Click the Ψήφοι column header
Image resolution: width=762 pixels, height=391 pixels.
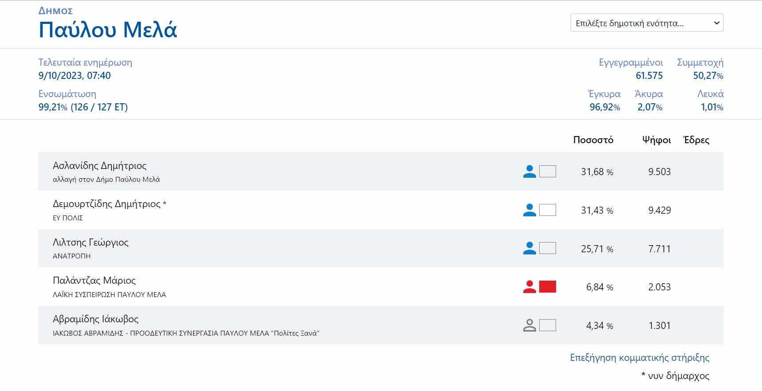[x=656, y=140]
